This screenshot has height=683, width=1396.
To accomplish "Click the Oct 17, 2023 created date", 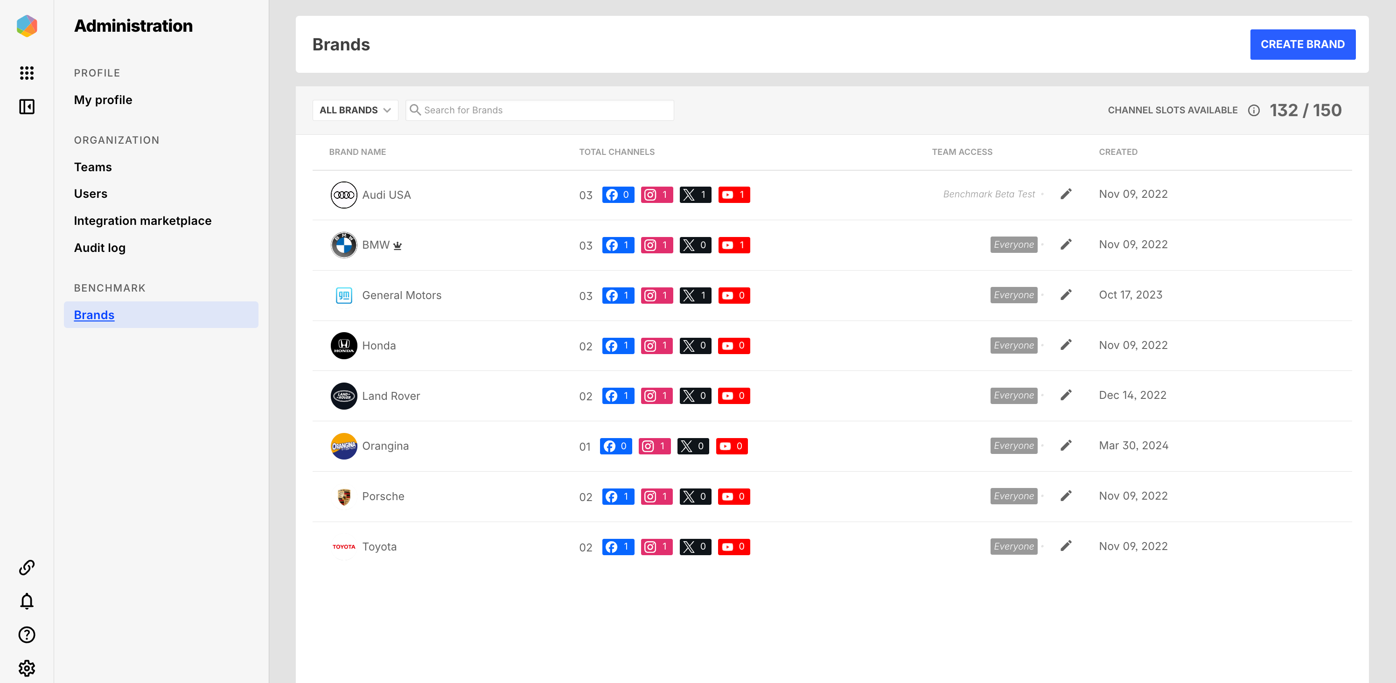I will 1131,295.
